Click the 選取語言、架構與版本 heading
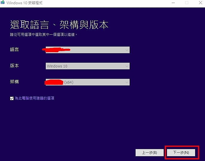205x161 pixels. [59, 25]
